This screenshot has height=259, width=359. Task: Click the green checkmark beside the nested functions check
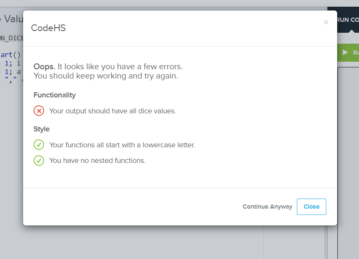[39, 160]
